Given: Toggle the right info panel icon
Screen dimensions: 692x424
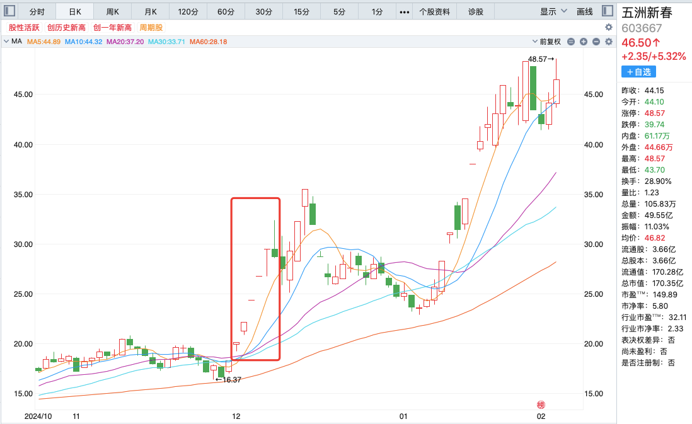Looking at the screenshot, I should [x=607, y=11].
